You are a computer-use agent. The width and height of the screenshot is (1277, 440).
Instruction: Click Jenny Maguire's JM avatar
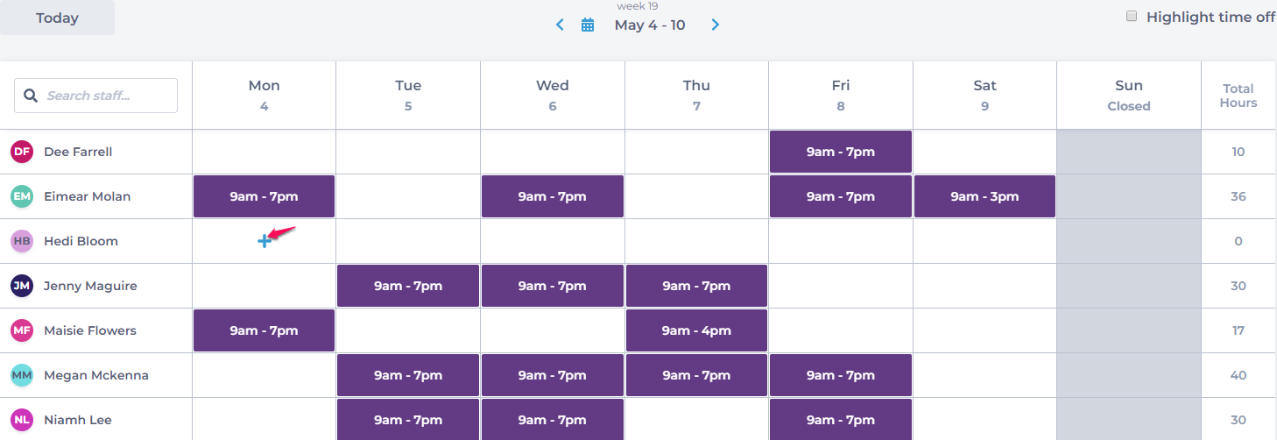pos(22,286)
